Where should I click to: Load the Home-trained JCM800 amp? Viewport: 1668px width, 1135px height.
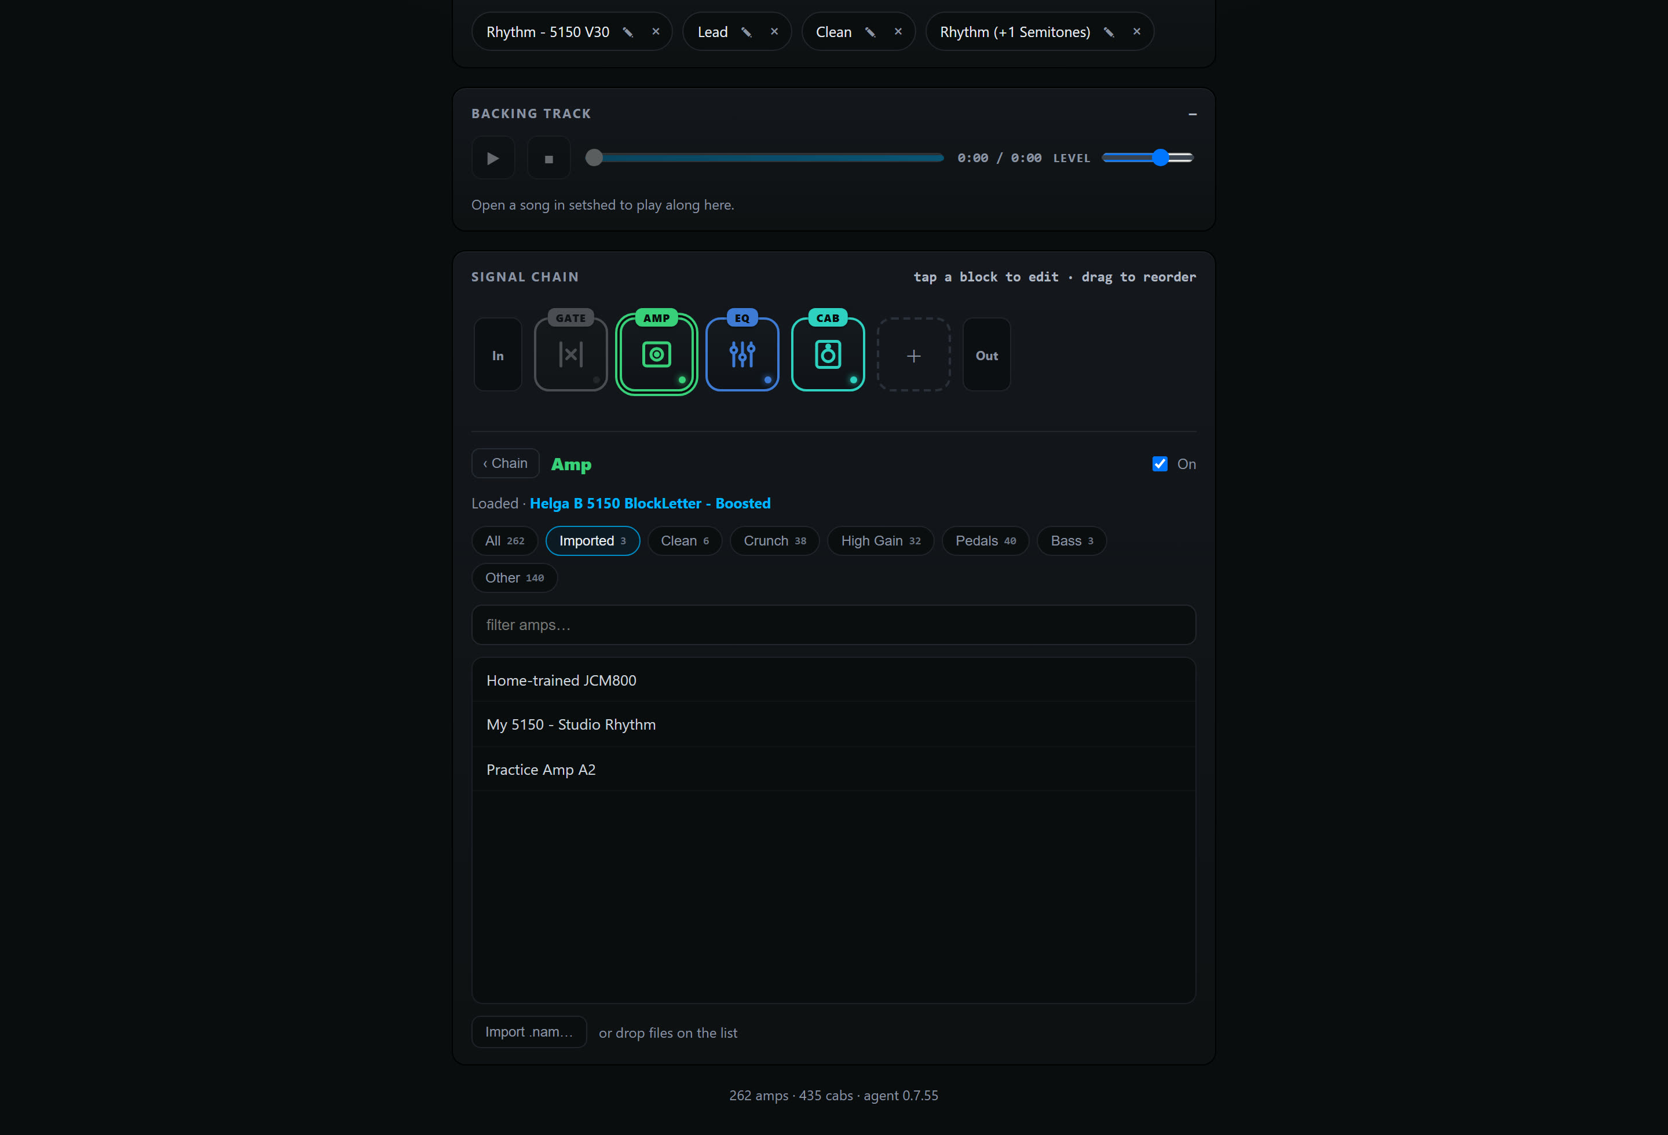tap(833, 680)
